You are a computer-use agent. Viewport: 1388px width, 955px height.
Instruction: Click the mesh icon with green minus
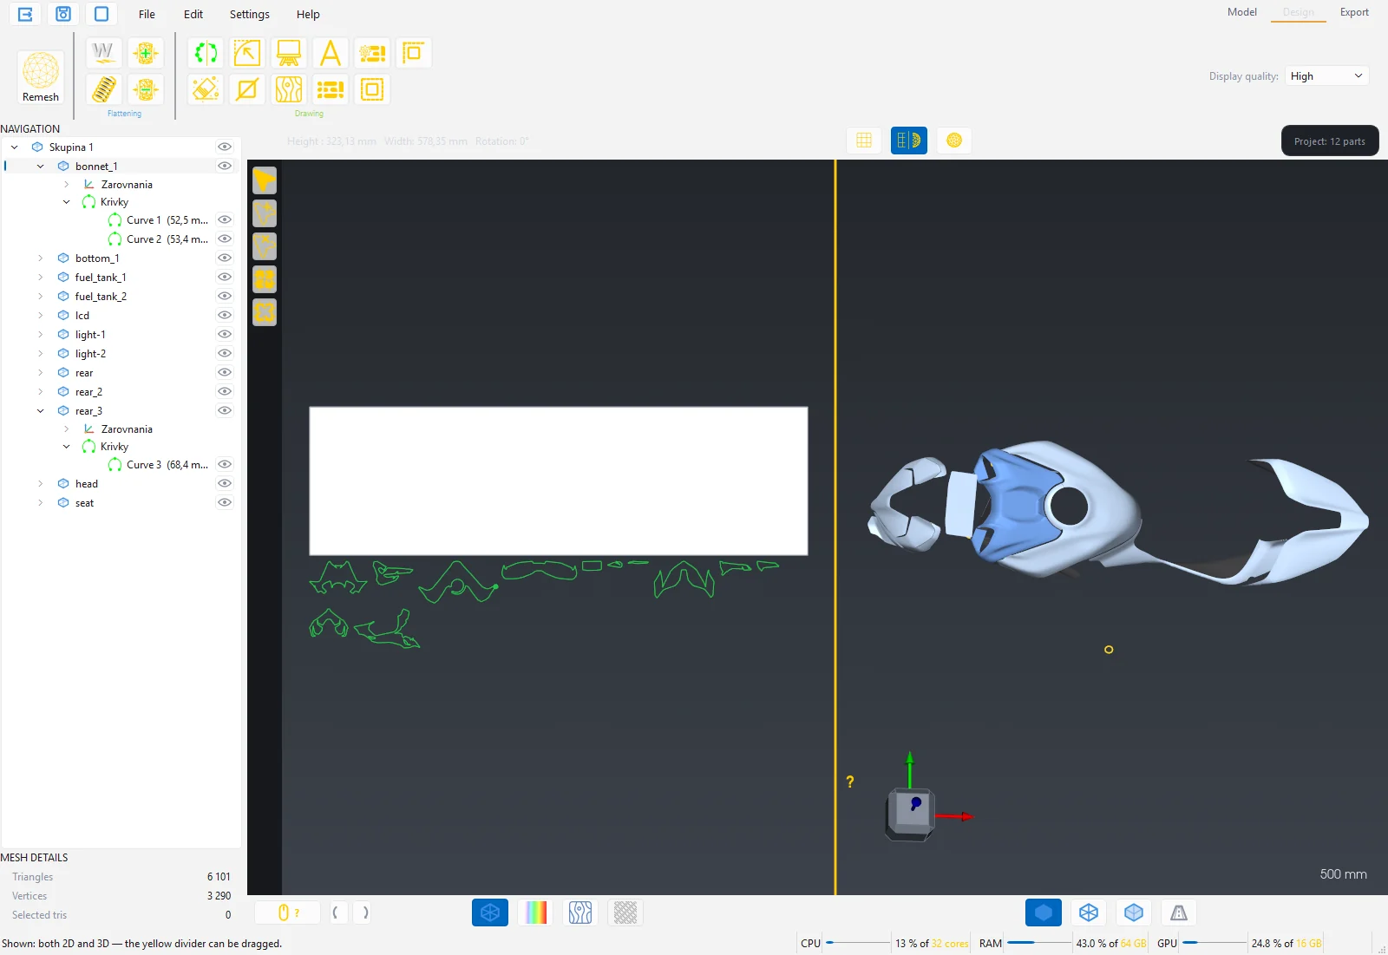pos(146,89)
